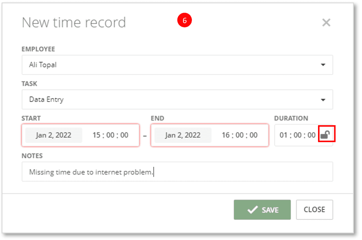
Task: Expand the Task dropdown showing Data Entry
Action: coord(177,99)
